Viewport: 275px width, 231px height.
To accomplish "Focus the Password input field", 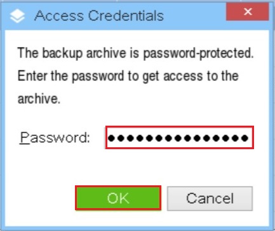I will point(180,138).
